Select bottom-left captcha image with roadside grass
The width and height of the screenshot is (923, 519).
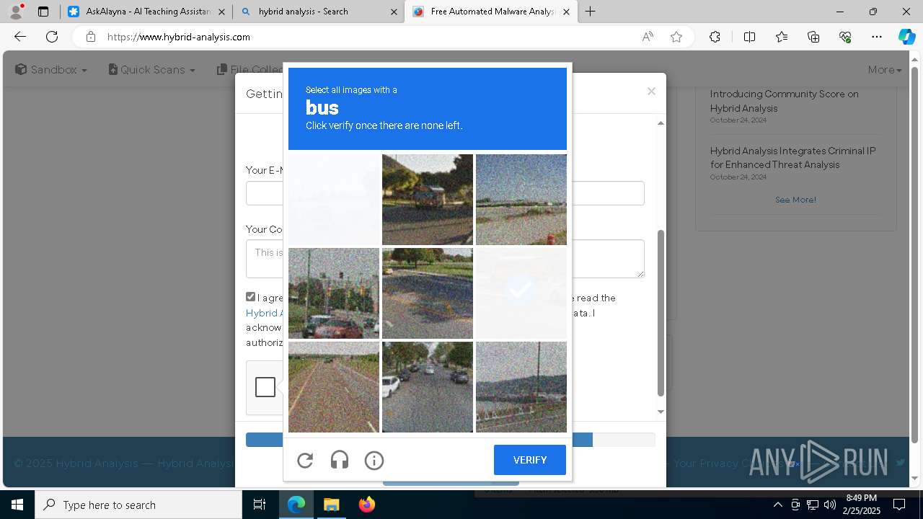tap(334, 387)
